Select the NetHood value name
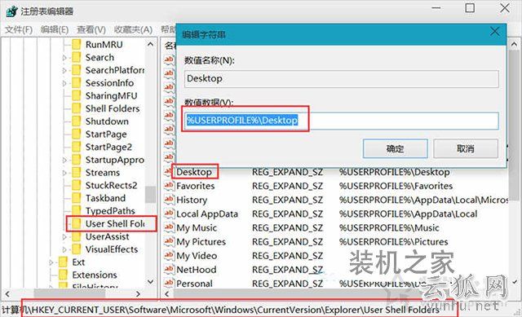This screenshot has width=522, height=317. coord(197,270)
